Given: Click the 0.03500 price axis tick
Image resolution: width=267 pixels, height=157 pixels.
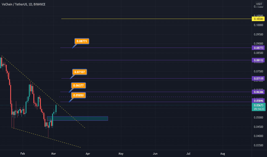Looking at the screenshot, I should [258, 145].
